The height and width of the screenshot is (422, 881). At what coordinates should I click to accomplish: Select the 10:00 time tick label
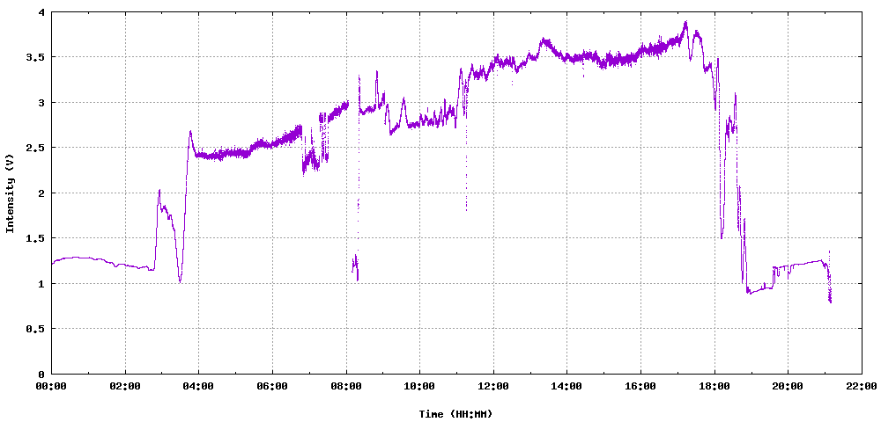[419, 386]
